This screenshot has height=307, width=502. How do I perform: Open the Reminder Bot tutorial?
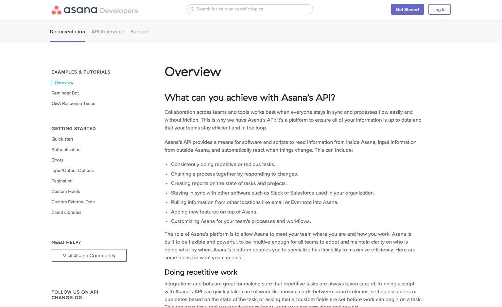coord(65,93)
